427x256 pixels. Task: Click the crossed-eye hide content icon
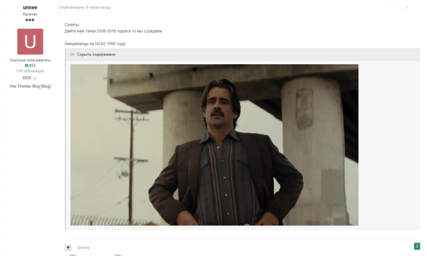coord(73,55)
